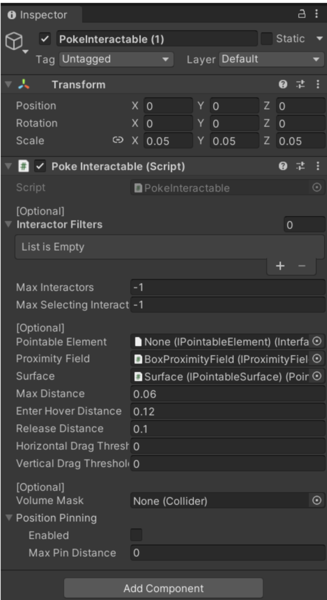Image resolution: width=327 pixels, height=600 pixels.
Task: Open the Transform component help icon
Action: [283, 84]
